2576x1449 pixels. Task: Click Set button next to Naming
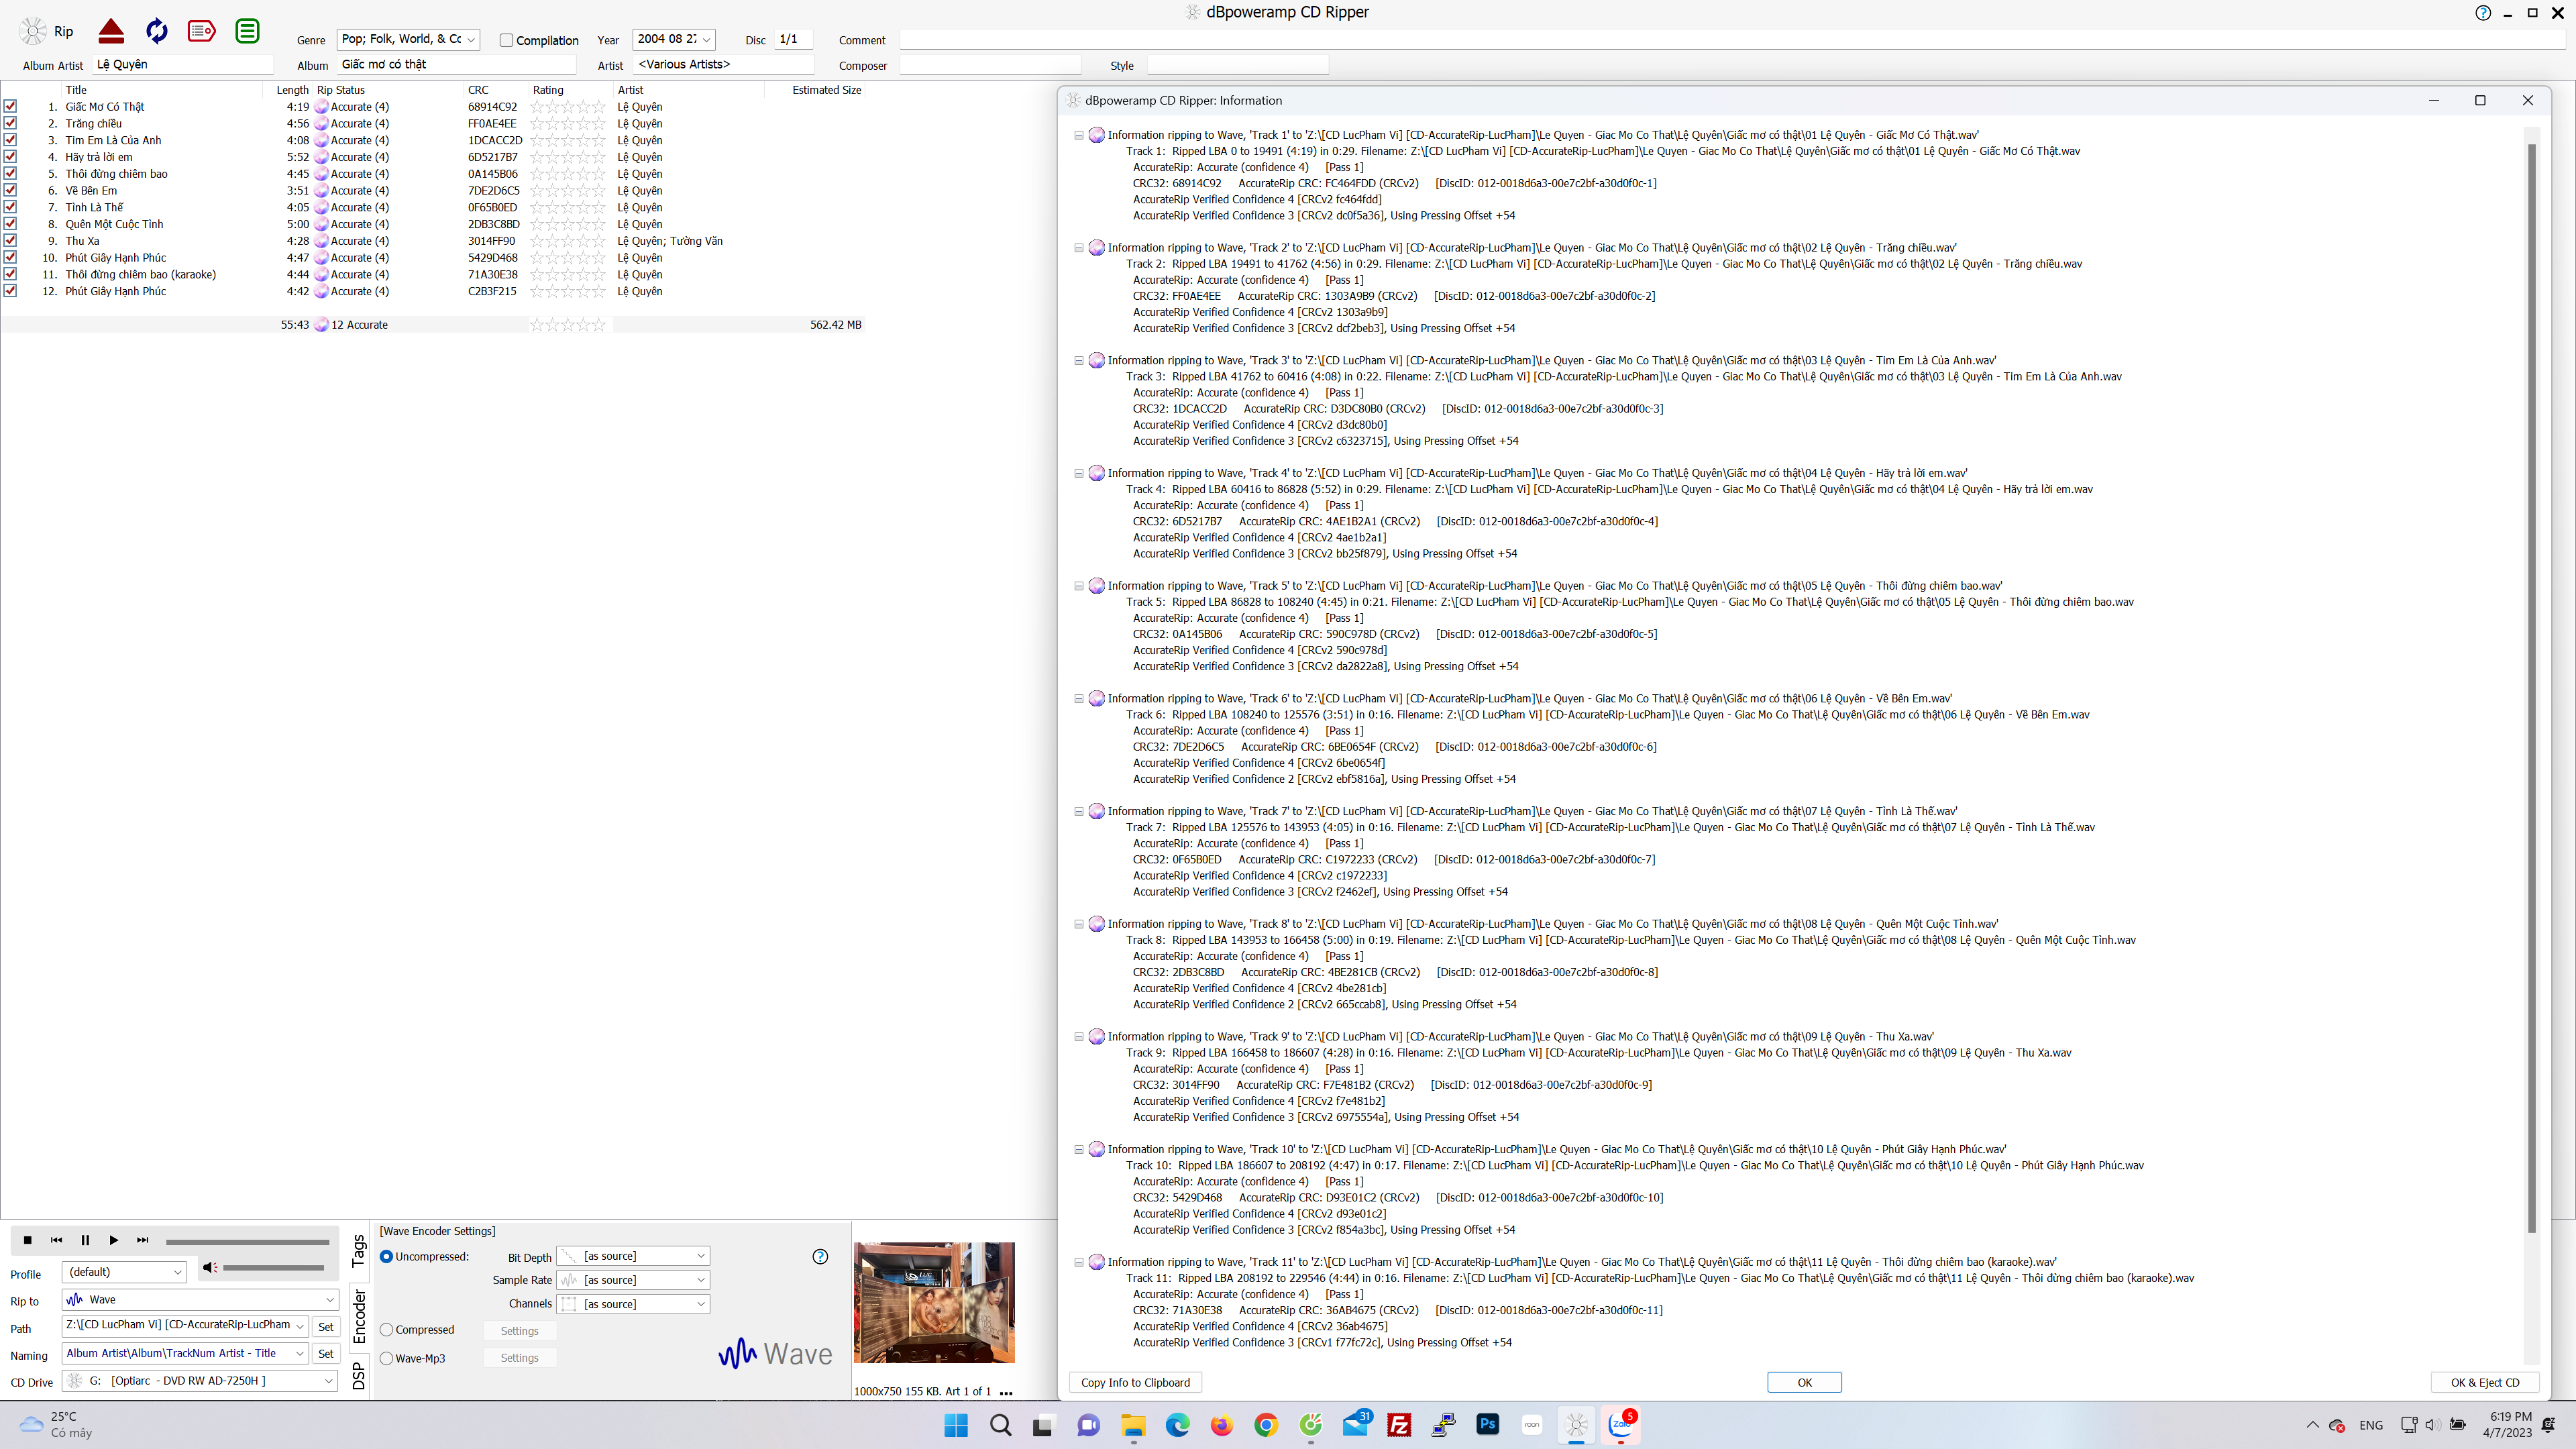tap(326, 1354)
